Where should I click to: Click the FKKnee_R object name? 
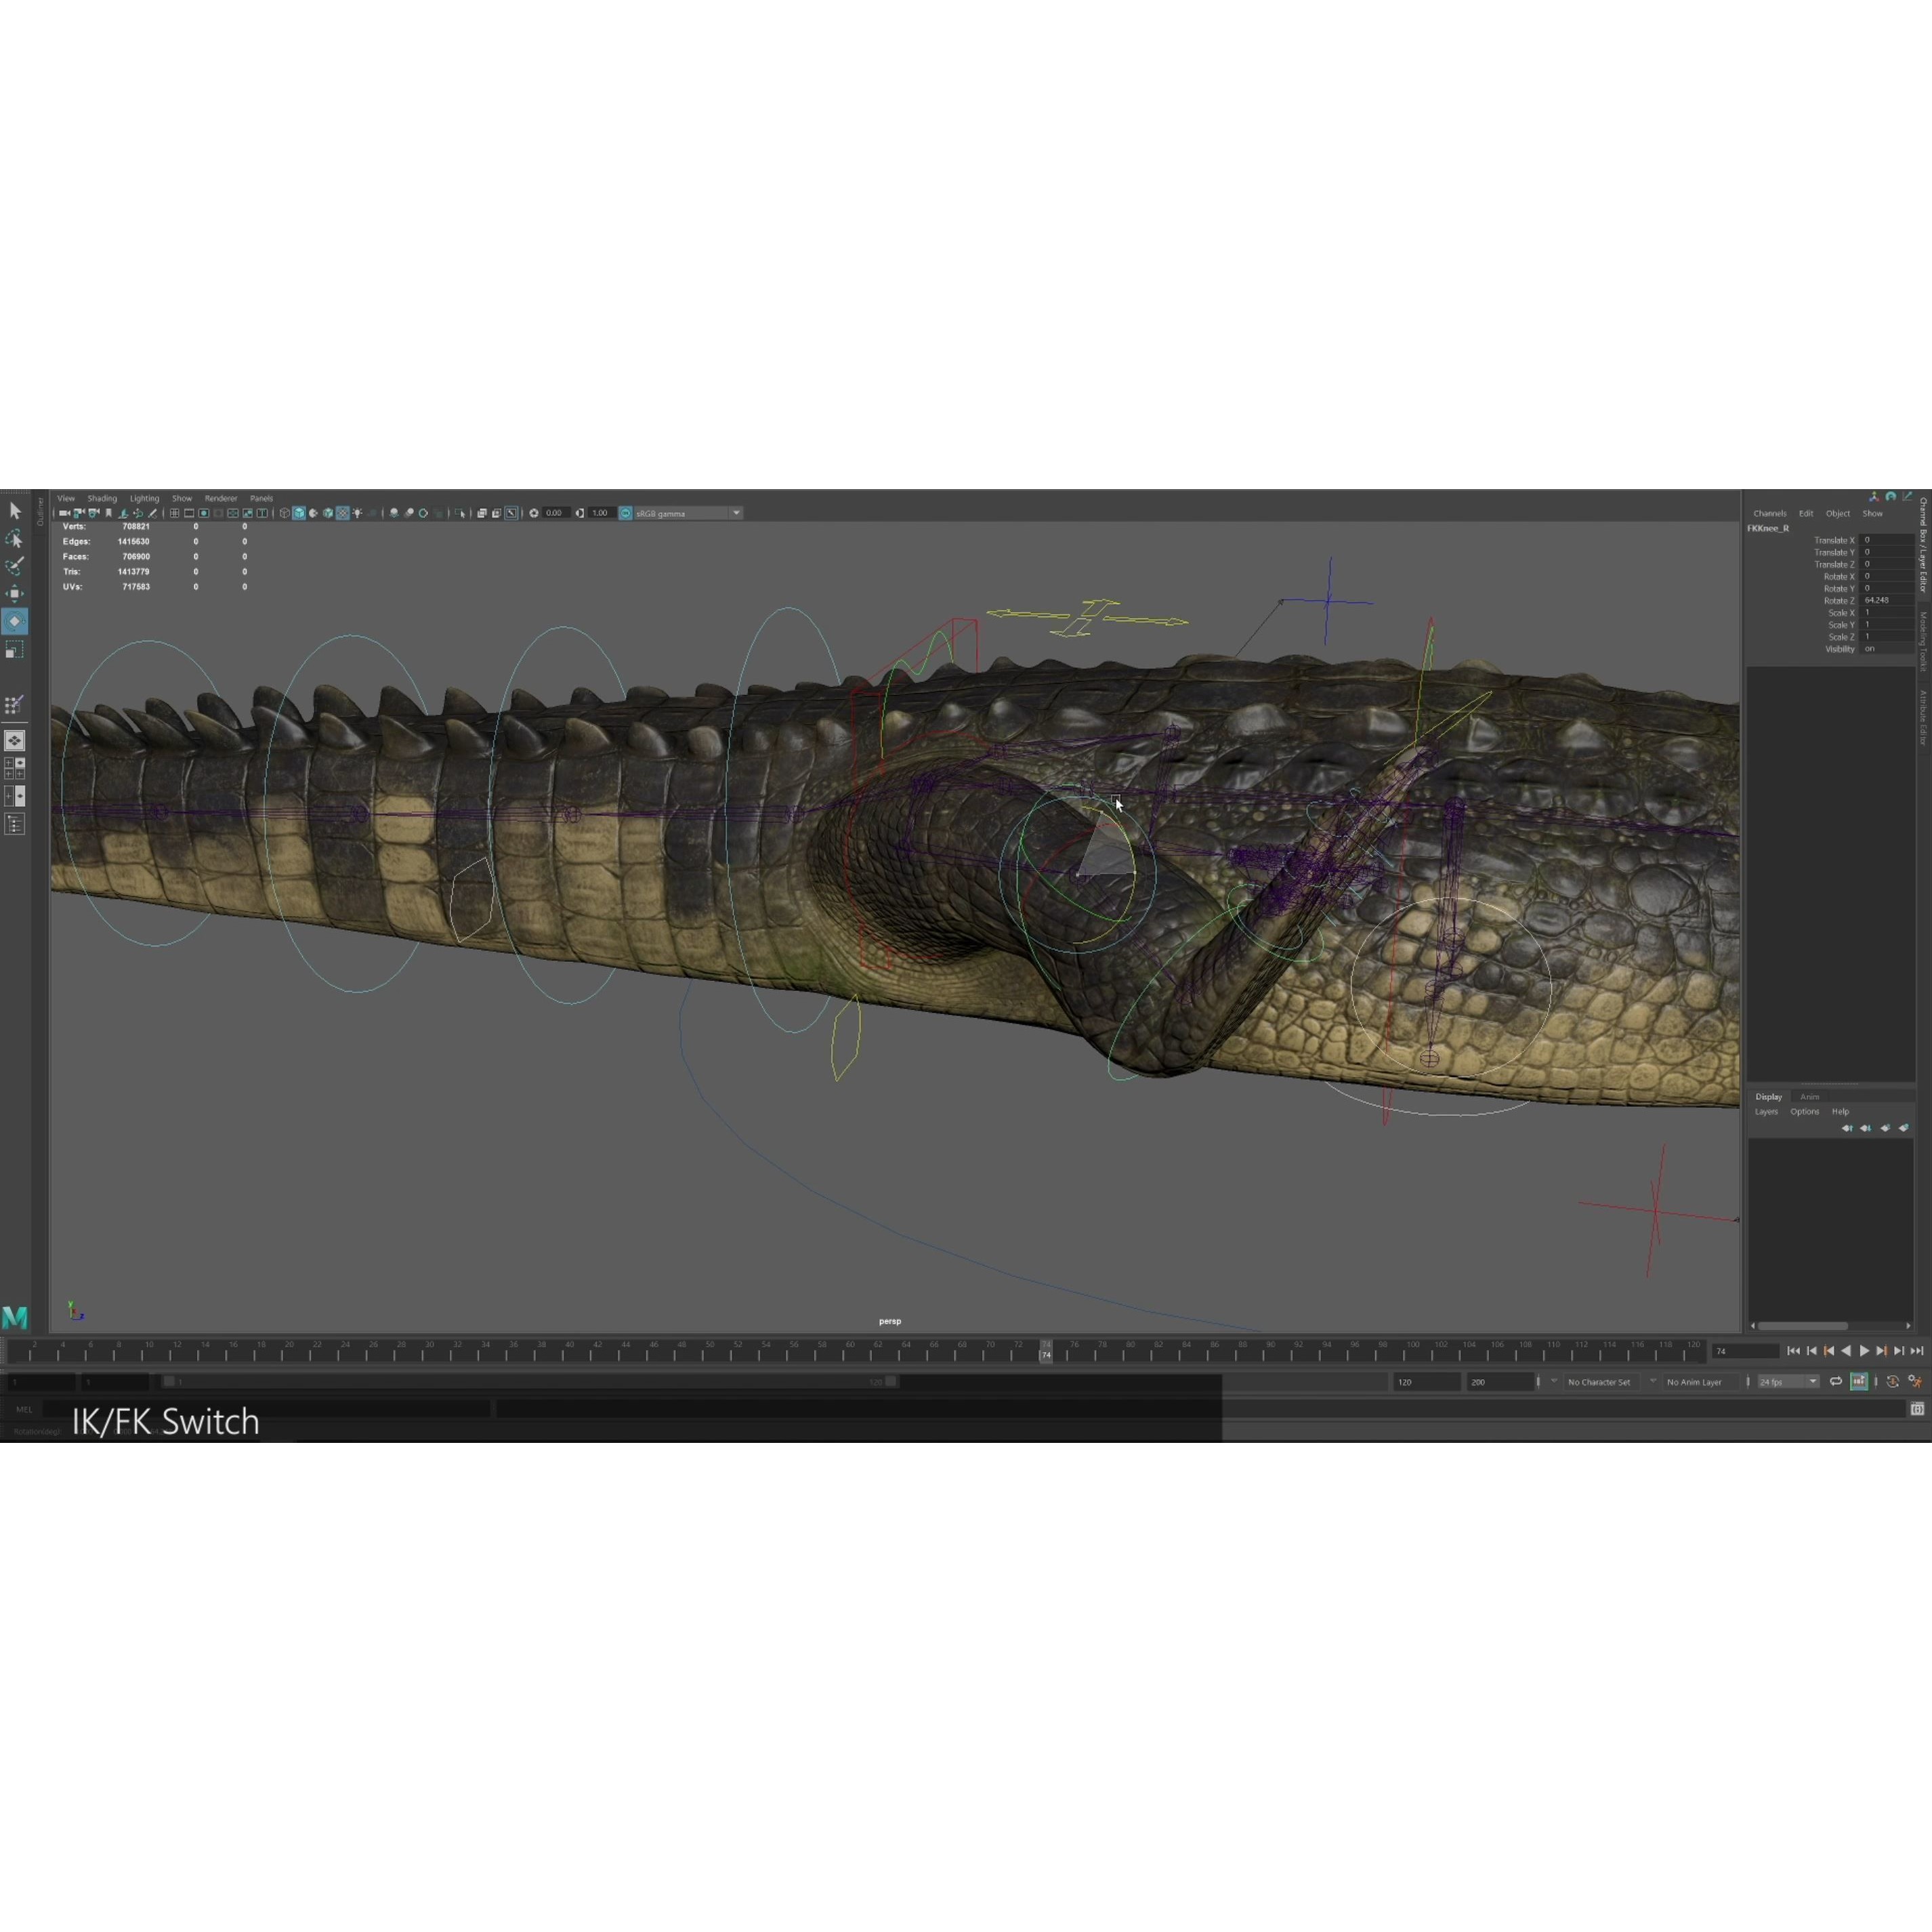1768,528
